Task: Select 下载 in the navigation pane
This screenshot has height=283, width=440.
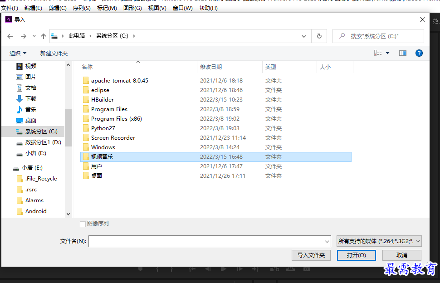Action: [x=26, y=99]
